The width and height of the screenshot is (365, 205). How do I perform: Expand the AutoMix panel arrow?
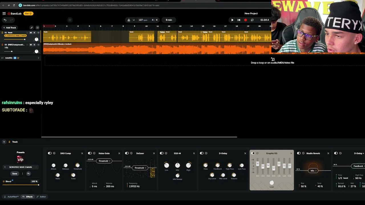38,58
